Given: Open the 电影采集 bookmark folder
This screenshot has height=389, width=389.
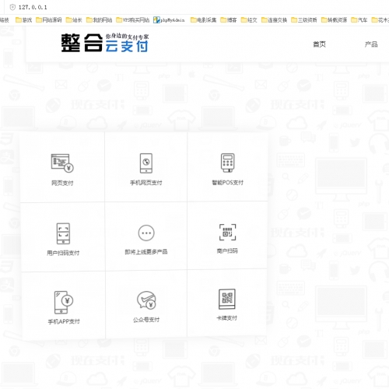Looking at the screenshot, I should 203,20.
